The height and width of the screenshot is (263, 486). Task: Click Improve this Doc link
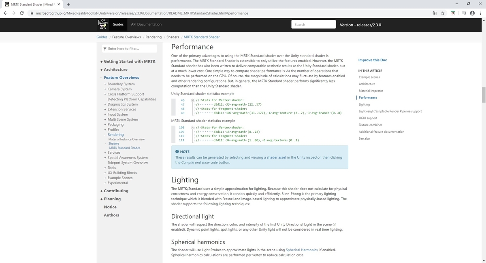(x=373, y=60)
